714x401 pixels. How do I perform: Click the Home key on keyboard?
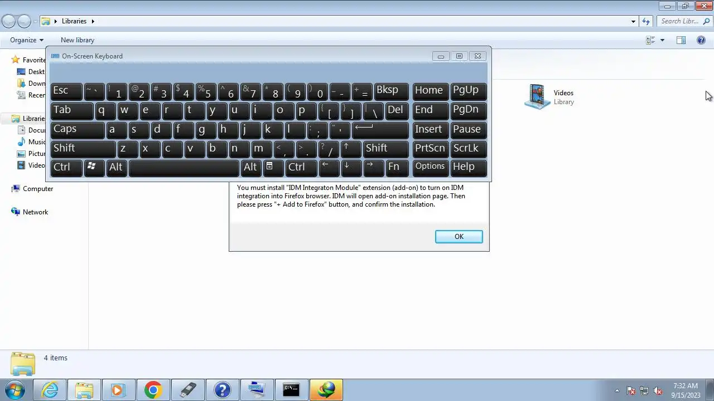coord(430,91)
